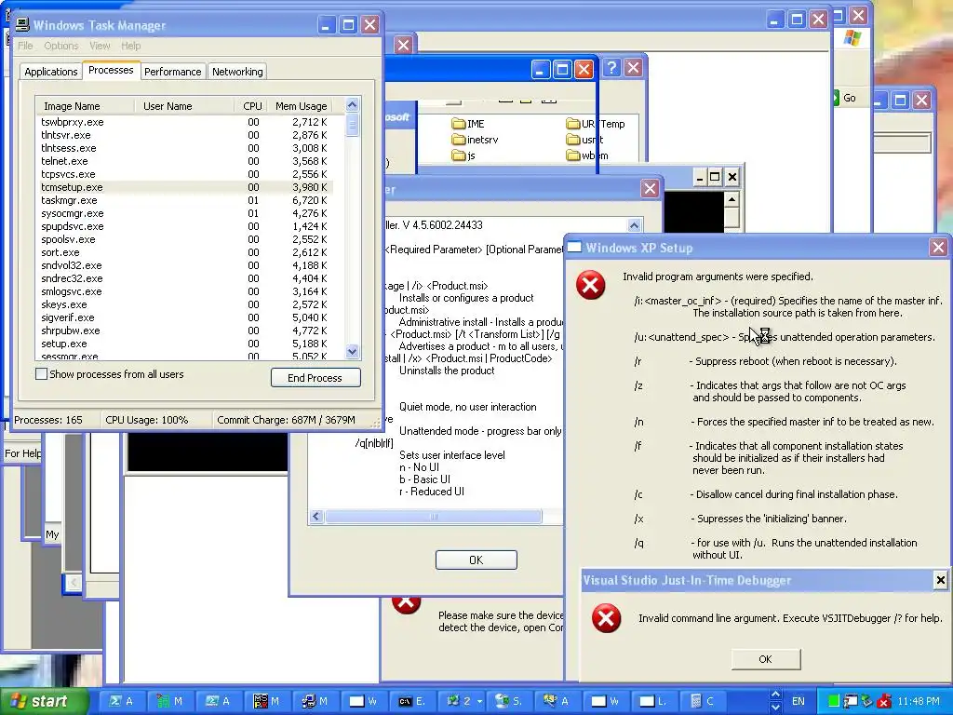Select the 'L.' taskbar button

point(654,701)
